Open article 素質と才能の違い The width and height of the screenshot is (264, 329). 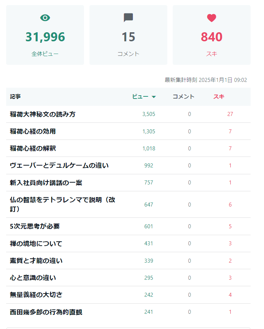click(36, 261)
